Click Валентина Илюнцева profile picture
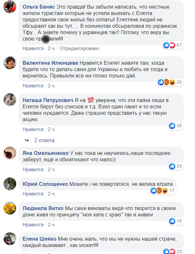The width and height of the screenshot is (195, 254). point(10,63)
